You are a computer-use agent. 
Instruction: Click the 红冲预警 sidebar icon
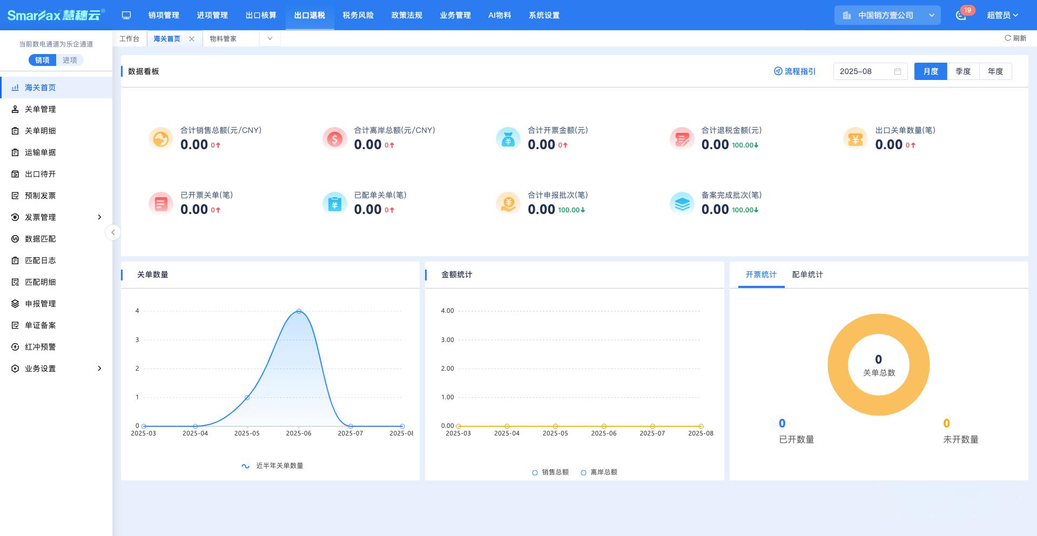click(x=15, y=347)
